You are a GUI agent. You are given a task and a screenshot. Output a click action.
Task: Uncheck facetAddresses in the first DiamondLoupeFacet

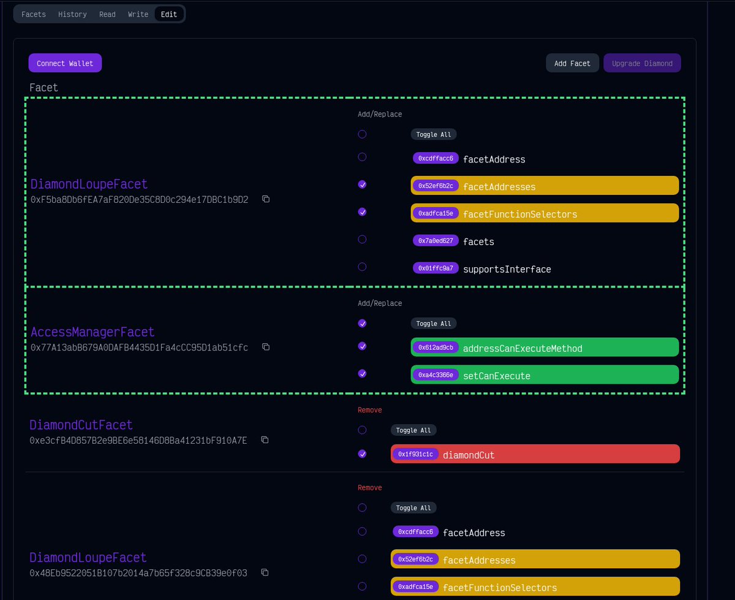point(362,184)
